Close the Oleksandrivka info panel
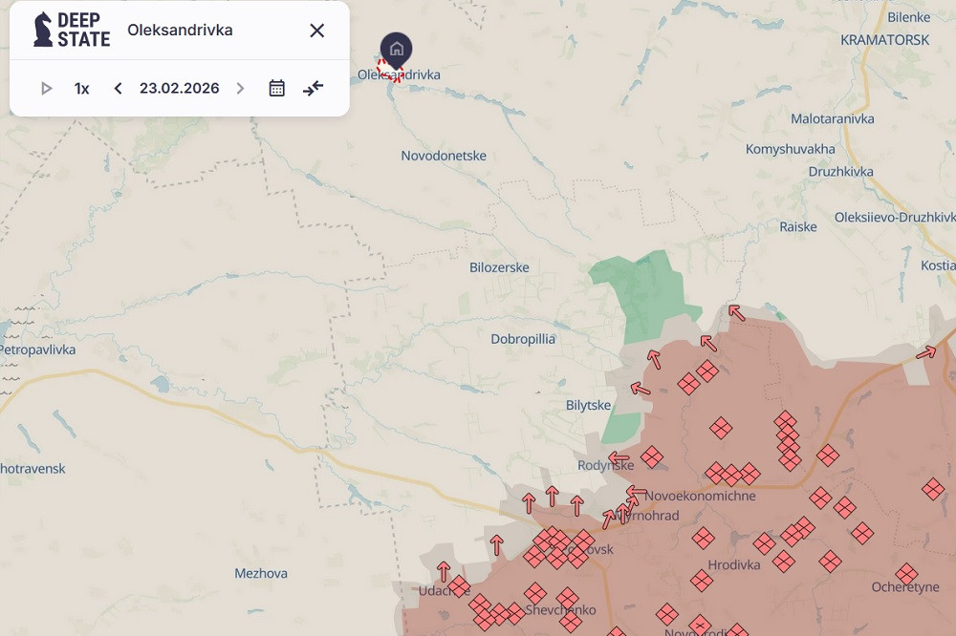 [x=317, y=31]
